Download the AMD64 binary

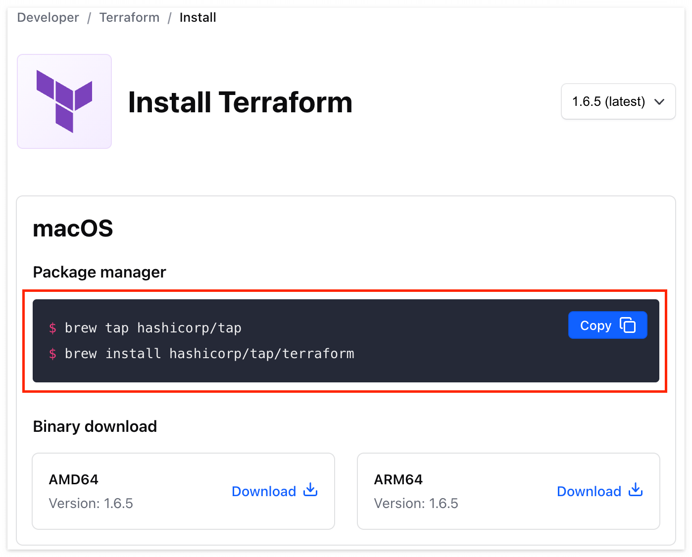point(275,491)
